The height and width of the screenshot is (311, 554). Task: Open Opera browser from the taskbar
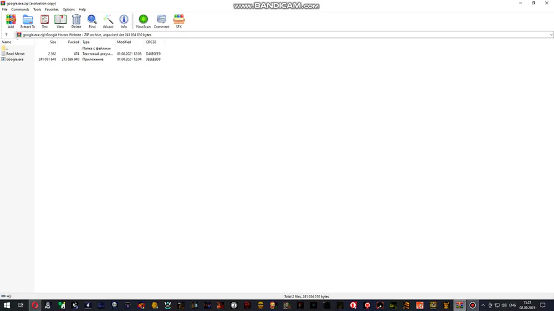[35, 305]
